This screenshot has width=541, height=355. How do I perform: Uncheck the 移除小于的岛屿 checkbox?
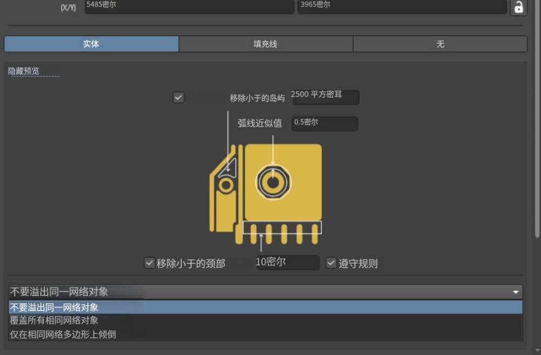click(x=179, y=97)
